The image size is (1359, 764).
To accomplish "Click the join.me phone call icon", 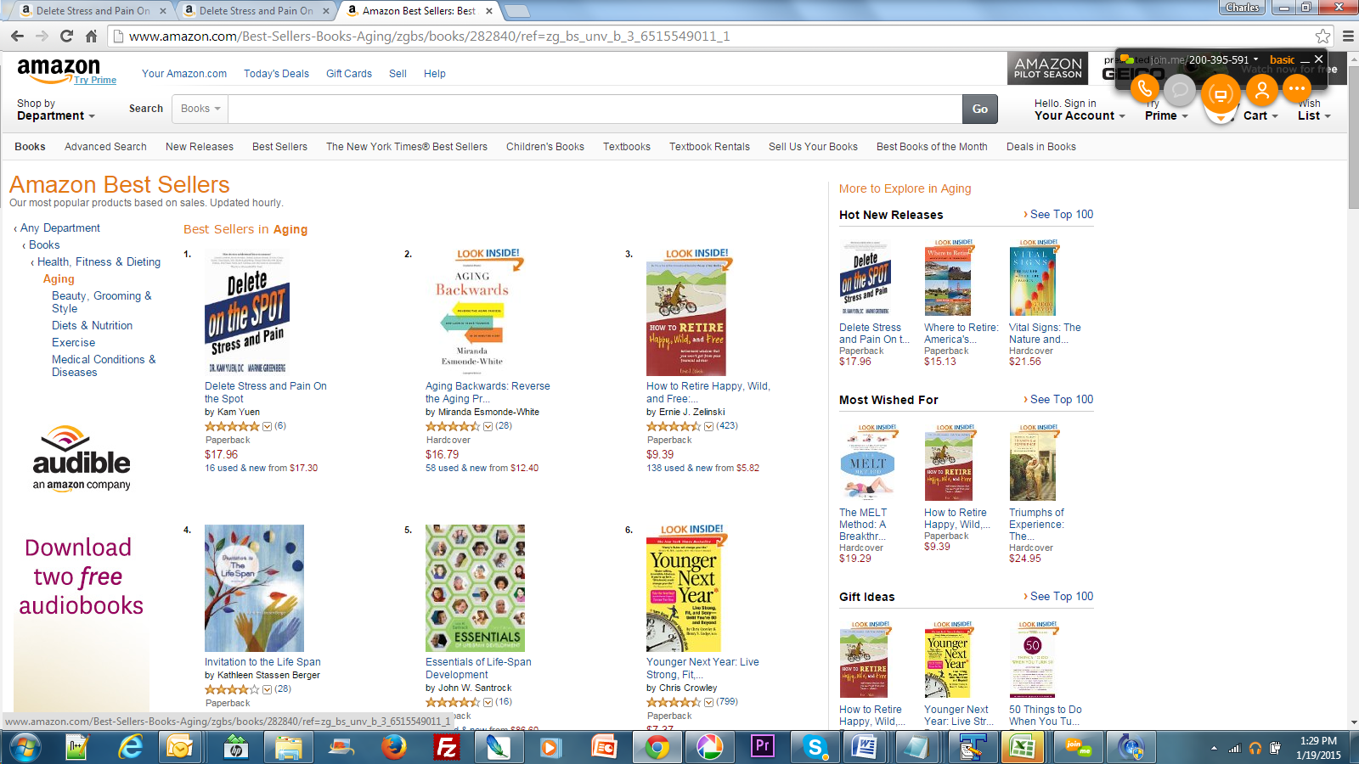I will point(1145,88).
